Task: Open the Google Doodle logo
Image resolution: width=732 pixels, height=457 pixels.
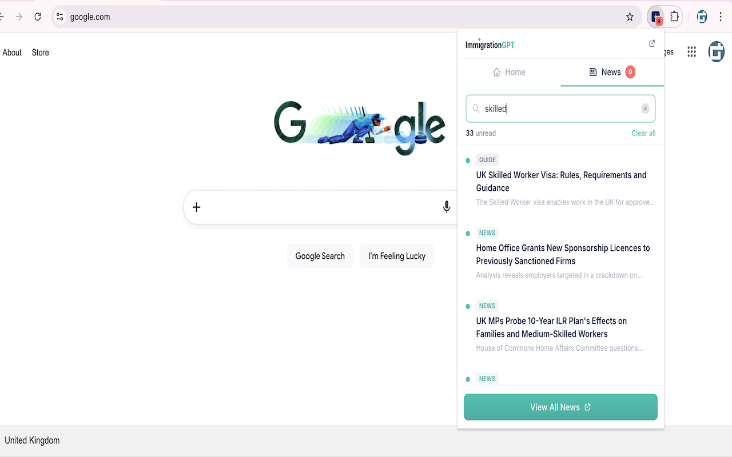Action: [x=360, y=127]
